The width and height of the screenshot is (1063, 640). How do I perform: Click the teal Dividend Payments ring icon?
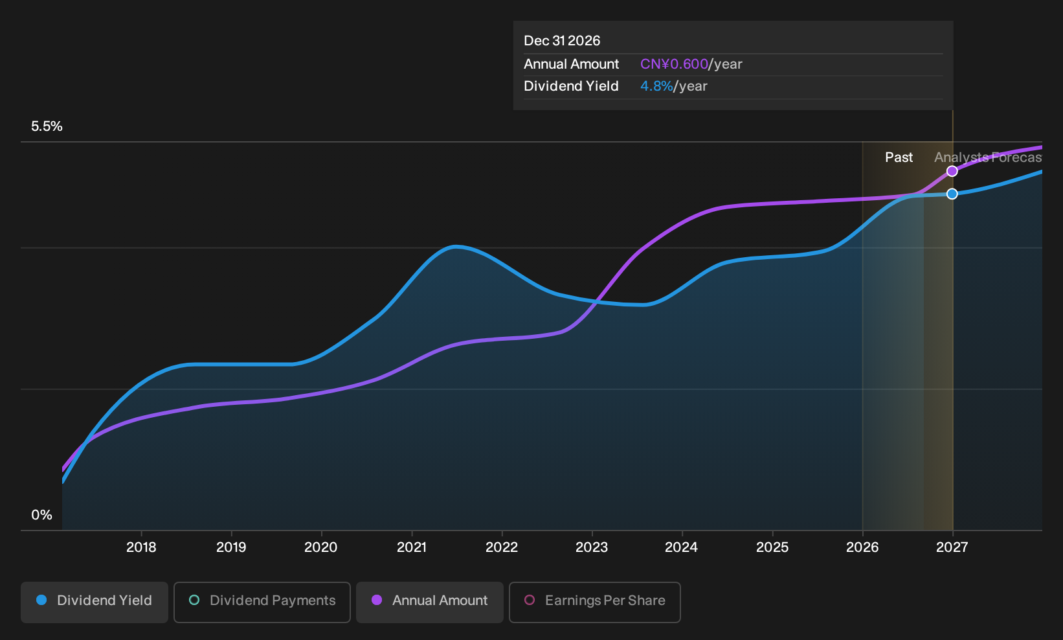click(x=194, y=600)
